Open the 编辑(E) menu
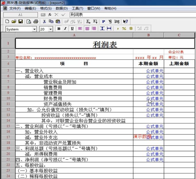Image resolution: width=196 pixels, height=179 pixels. [x=30, y=9]
